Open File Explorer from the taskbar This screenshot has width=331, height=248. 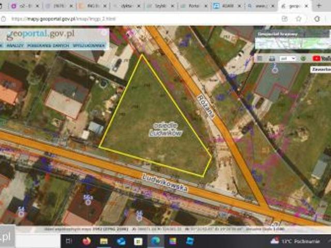pyautogui.click(x=103, y=241)
